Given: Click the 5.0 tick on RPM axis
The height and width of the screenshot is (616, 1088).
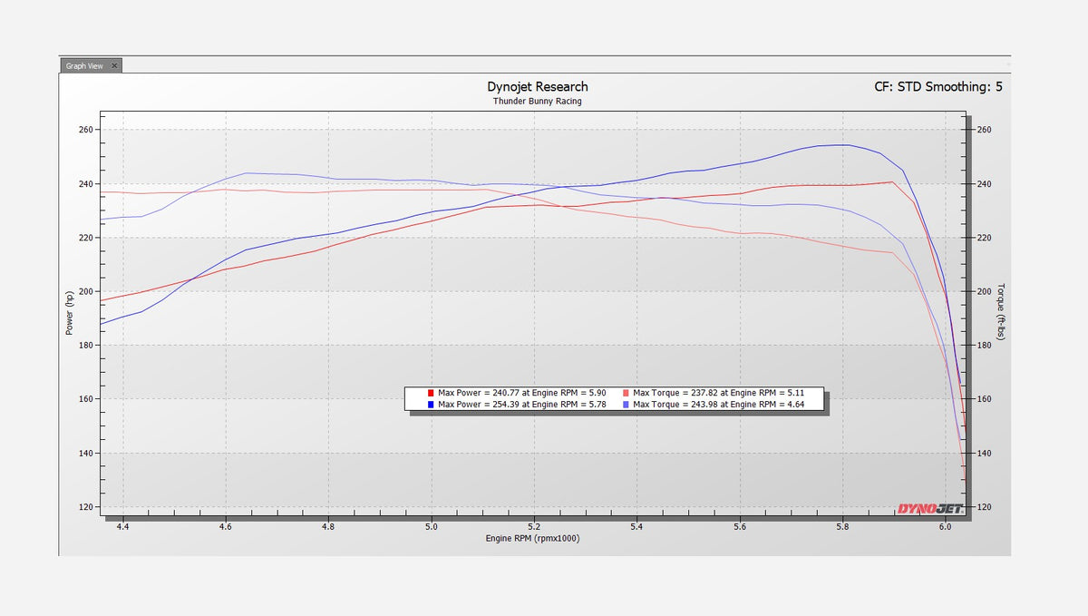Looking at the screenshot, I should pos(432,526).
